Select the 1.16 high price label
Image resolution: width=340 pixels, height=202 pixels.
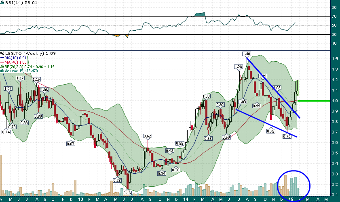pos(36,79)
